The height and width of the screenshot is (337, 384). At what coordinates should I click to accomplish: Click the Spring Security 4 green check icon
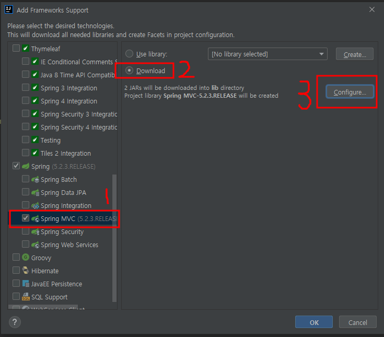point(35,126)
